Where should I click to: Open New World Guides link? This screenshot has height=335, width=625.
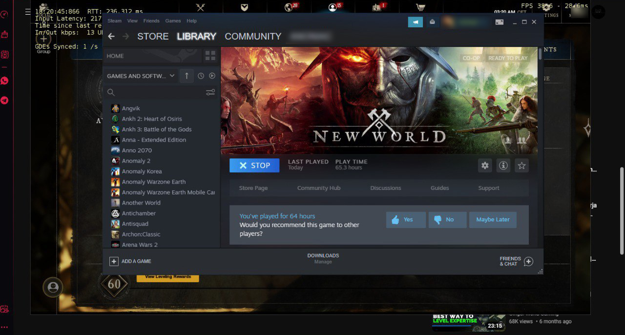coord(440,188)
